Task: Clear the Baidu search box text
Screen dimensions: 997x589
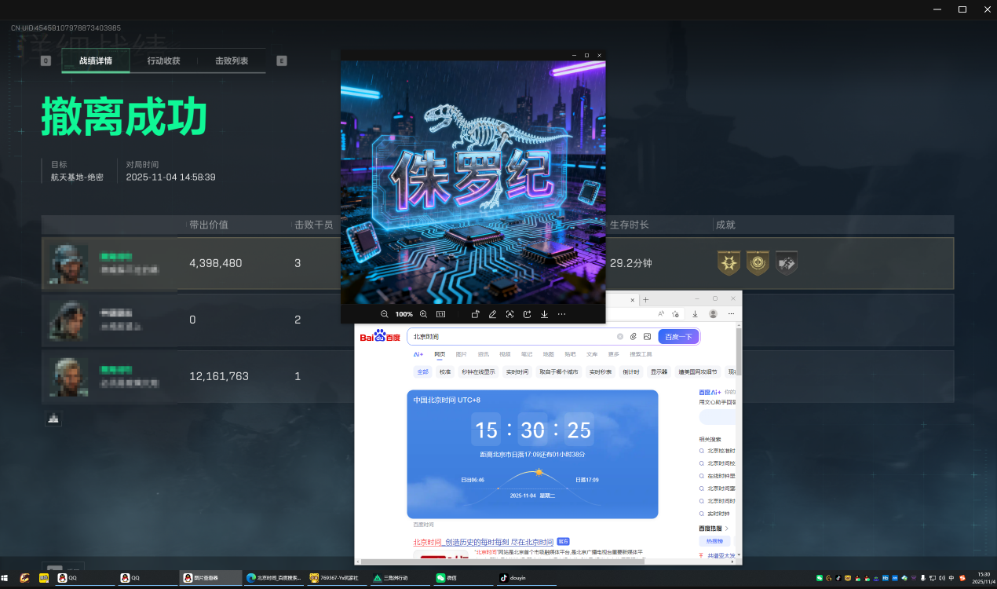Action: coord(619,336)
